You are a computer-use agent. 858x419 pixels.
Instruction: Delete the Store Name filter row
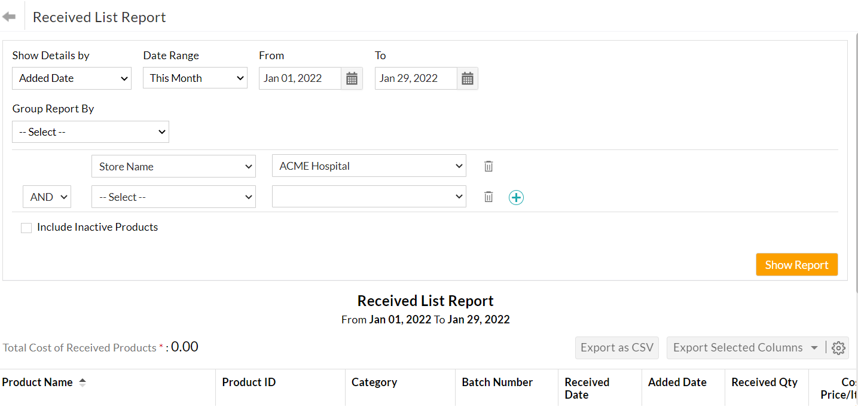[x=488, y=166]
